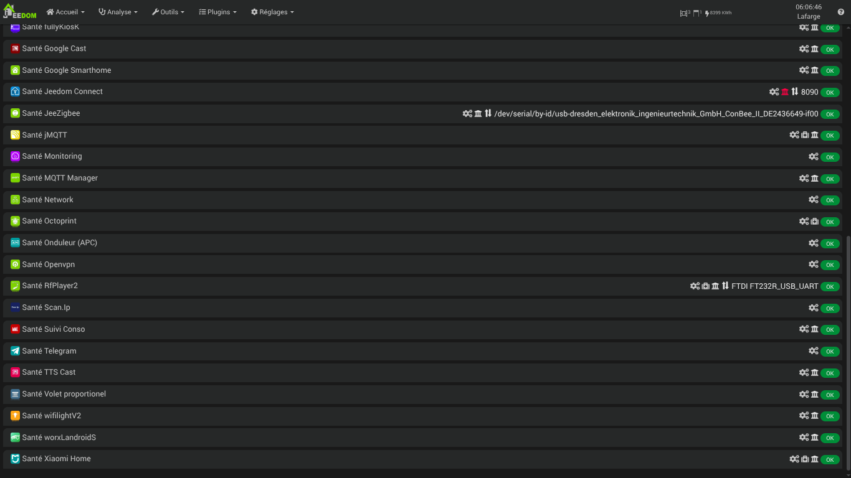Screen dimensions: 851x478
Task: Click the Jeedom logo in the top bar
Action: [x=20, y=12]
